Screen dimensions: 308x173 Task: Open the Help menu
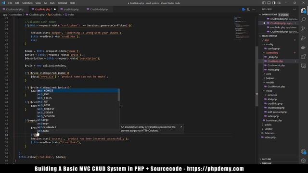(73, 3)
